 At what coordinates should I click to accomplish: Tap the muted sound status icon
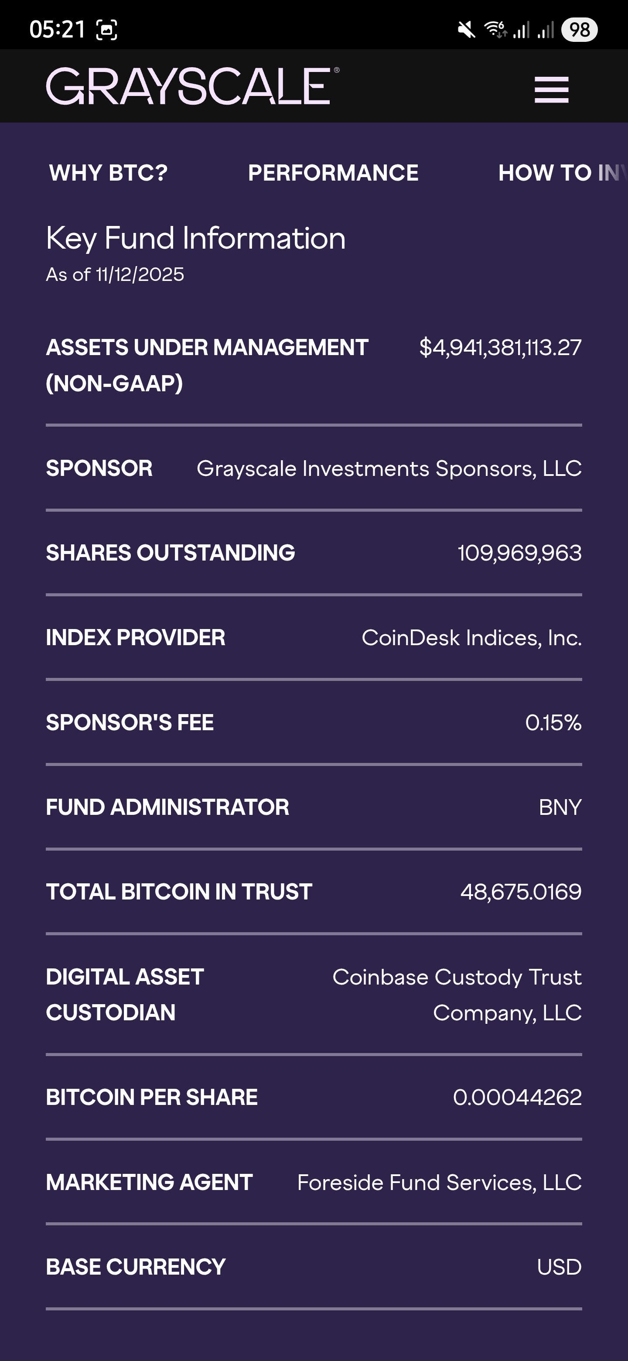point(466,30)
